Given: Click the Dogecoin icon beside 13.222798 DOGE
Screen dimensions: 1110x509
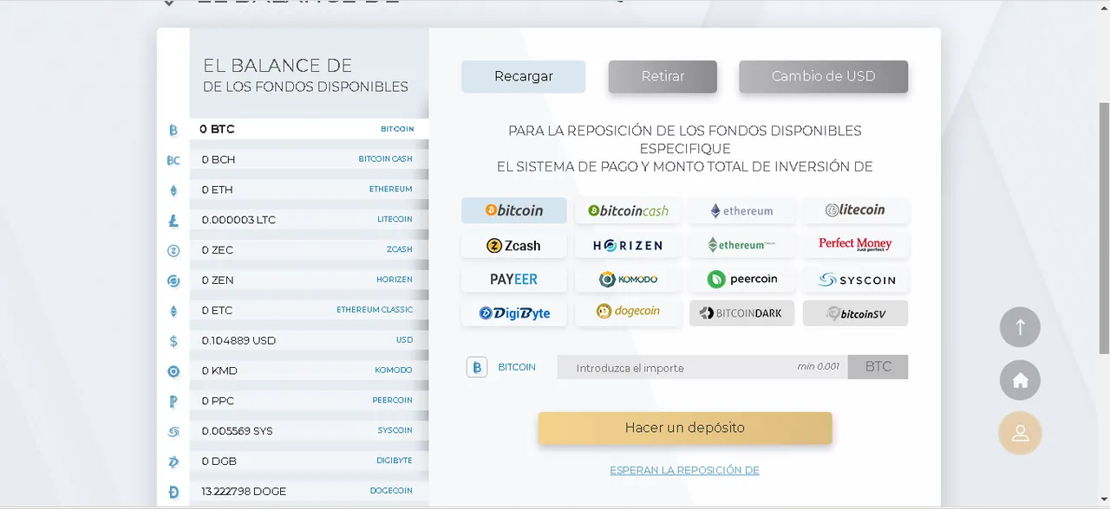Looking at the screenshot, I should tap(173, 492).
